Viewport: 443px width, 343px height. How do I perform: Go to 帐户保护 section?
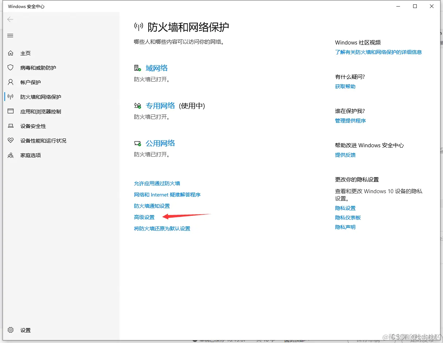click(31, 82)
